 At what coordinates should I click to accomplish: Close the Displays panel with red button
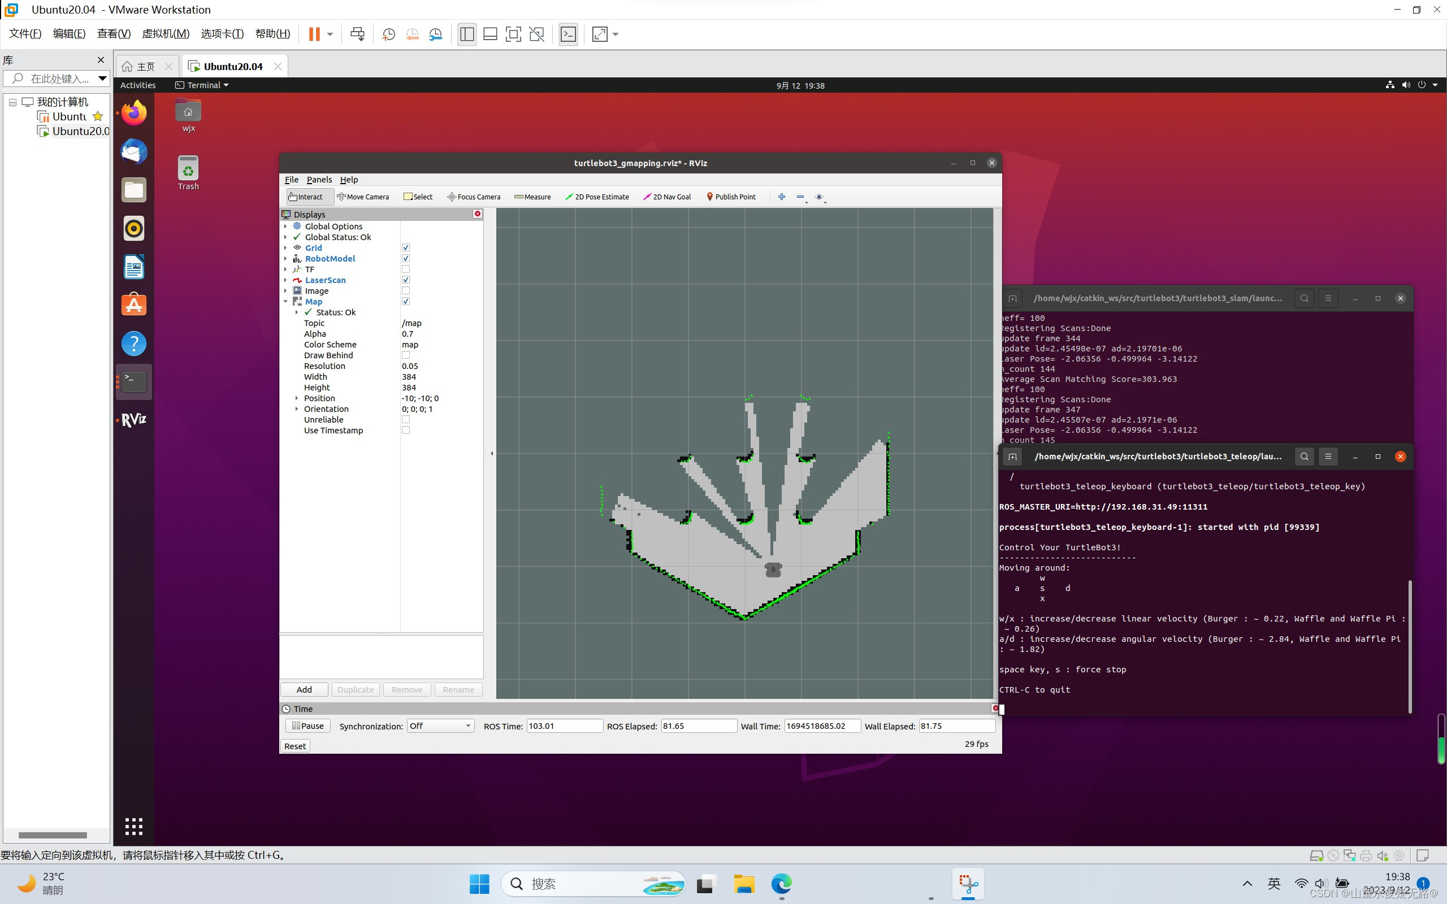(x=477, y=214)
